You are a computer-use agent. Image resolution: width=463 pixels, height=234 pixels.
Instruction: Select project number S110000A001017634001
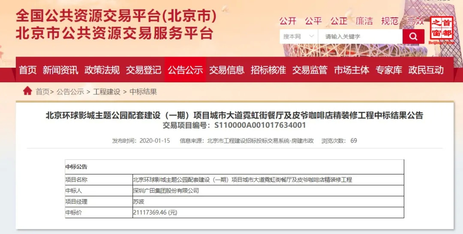[260, 125]
